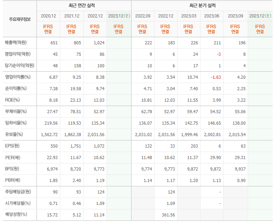Click the EPS(원) row label
This screenshot has width=277, height=222.
coord(12,146)
